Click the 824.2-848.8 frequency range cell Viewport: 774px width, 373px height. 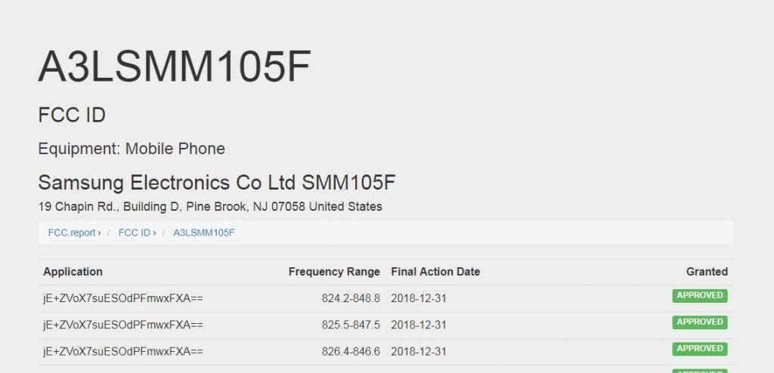pos(351,298)
